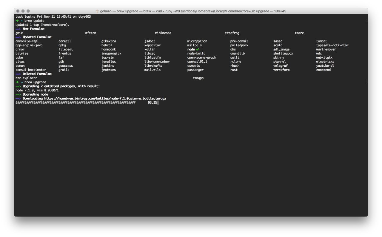
Task: Click the 'terraform' entry
Action: [x=281, y=70]
